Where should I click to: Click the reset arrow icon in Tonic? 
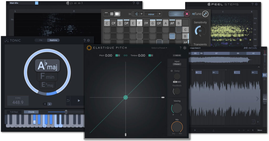[68, 100]
